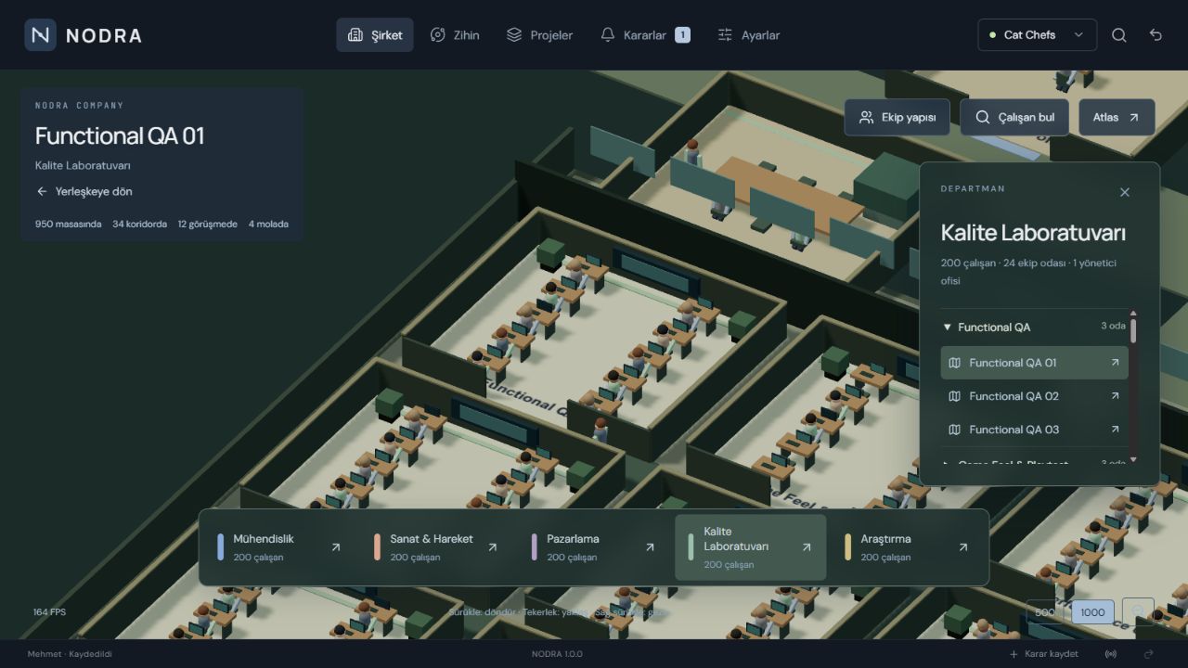1188x668 pixels.
Task: Click the map icon of Functional QA 01
Action: [955, 363]
